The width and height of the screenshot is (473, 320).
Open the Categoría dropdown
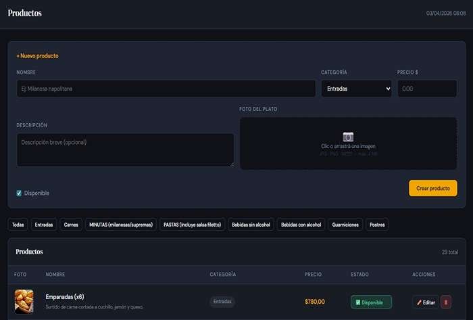(356, 89)
